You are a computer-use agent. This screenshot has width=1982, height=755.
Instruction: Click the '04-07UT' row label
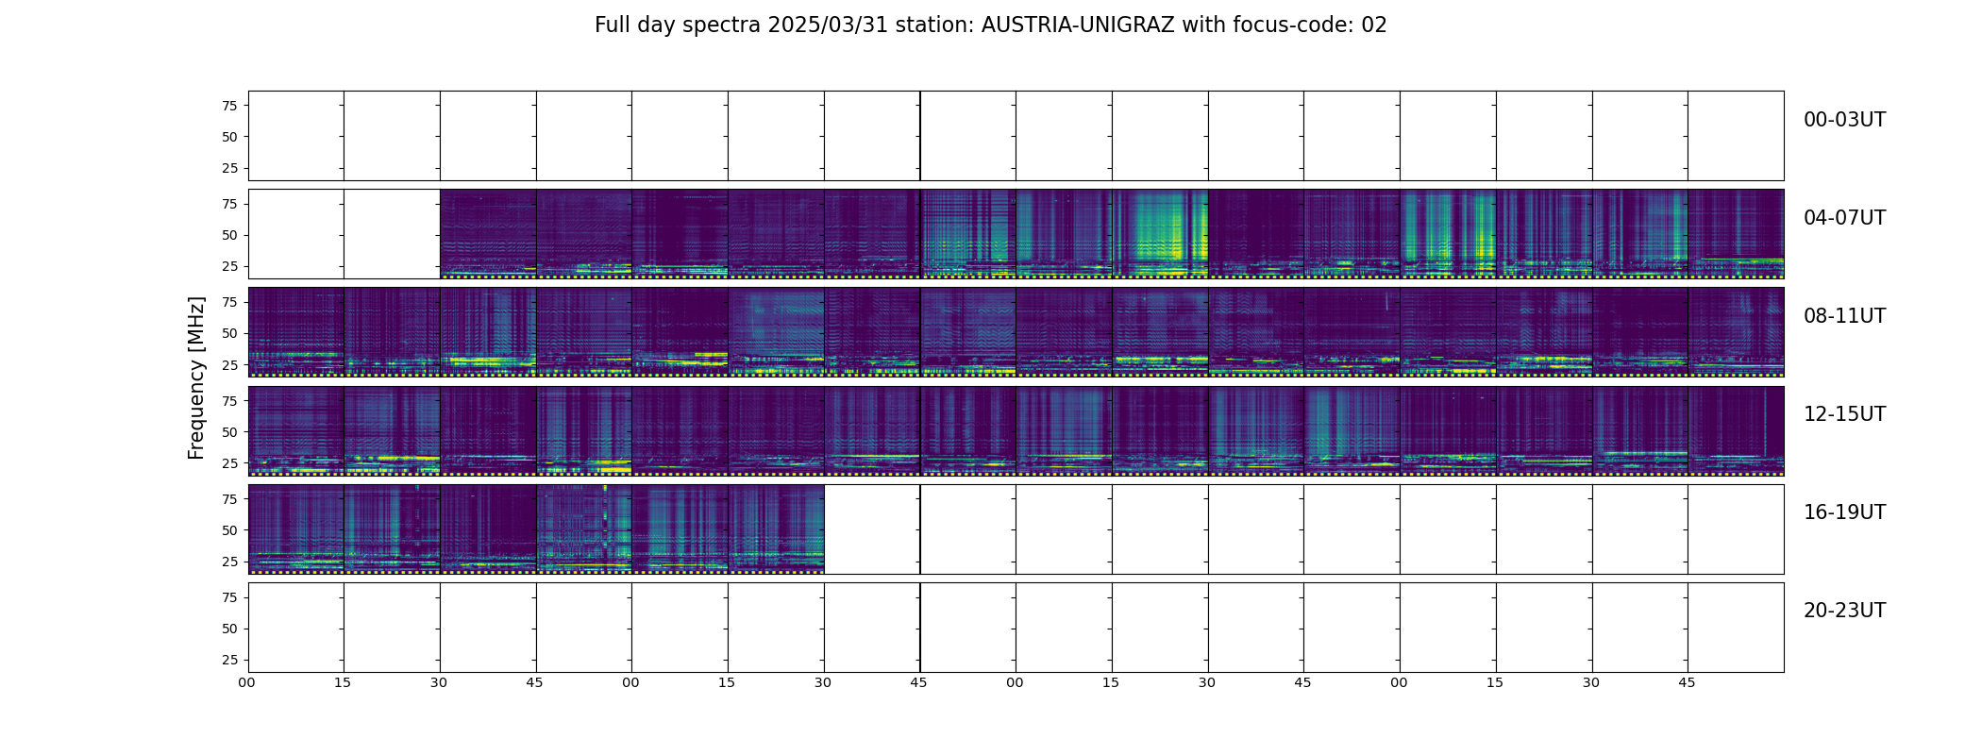[x=1844, y=218]
